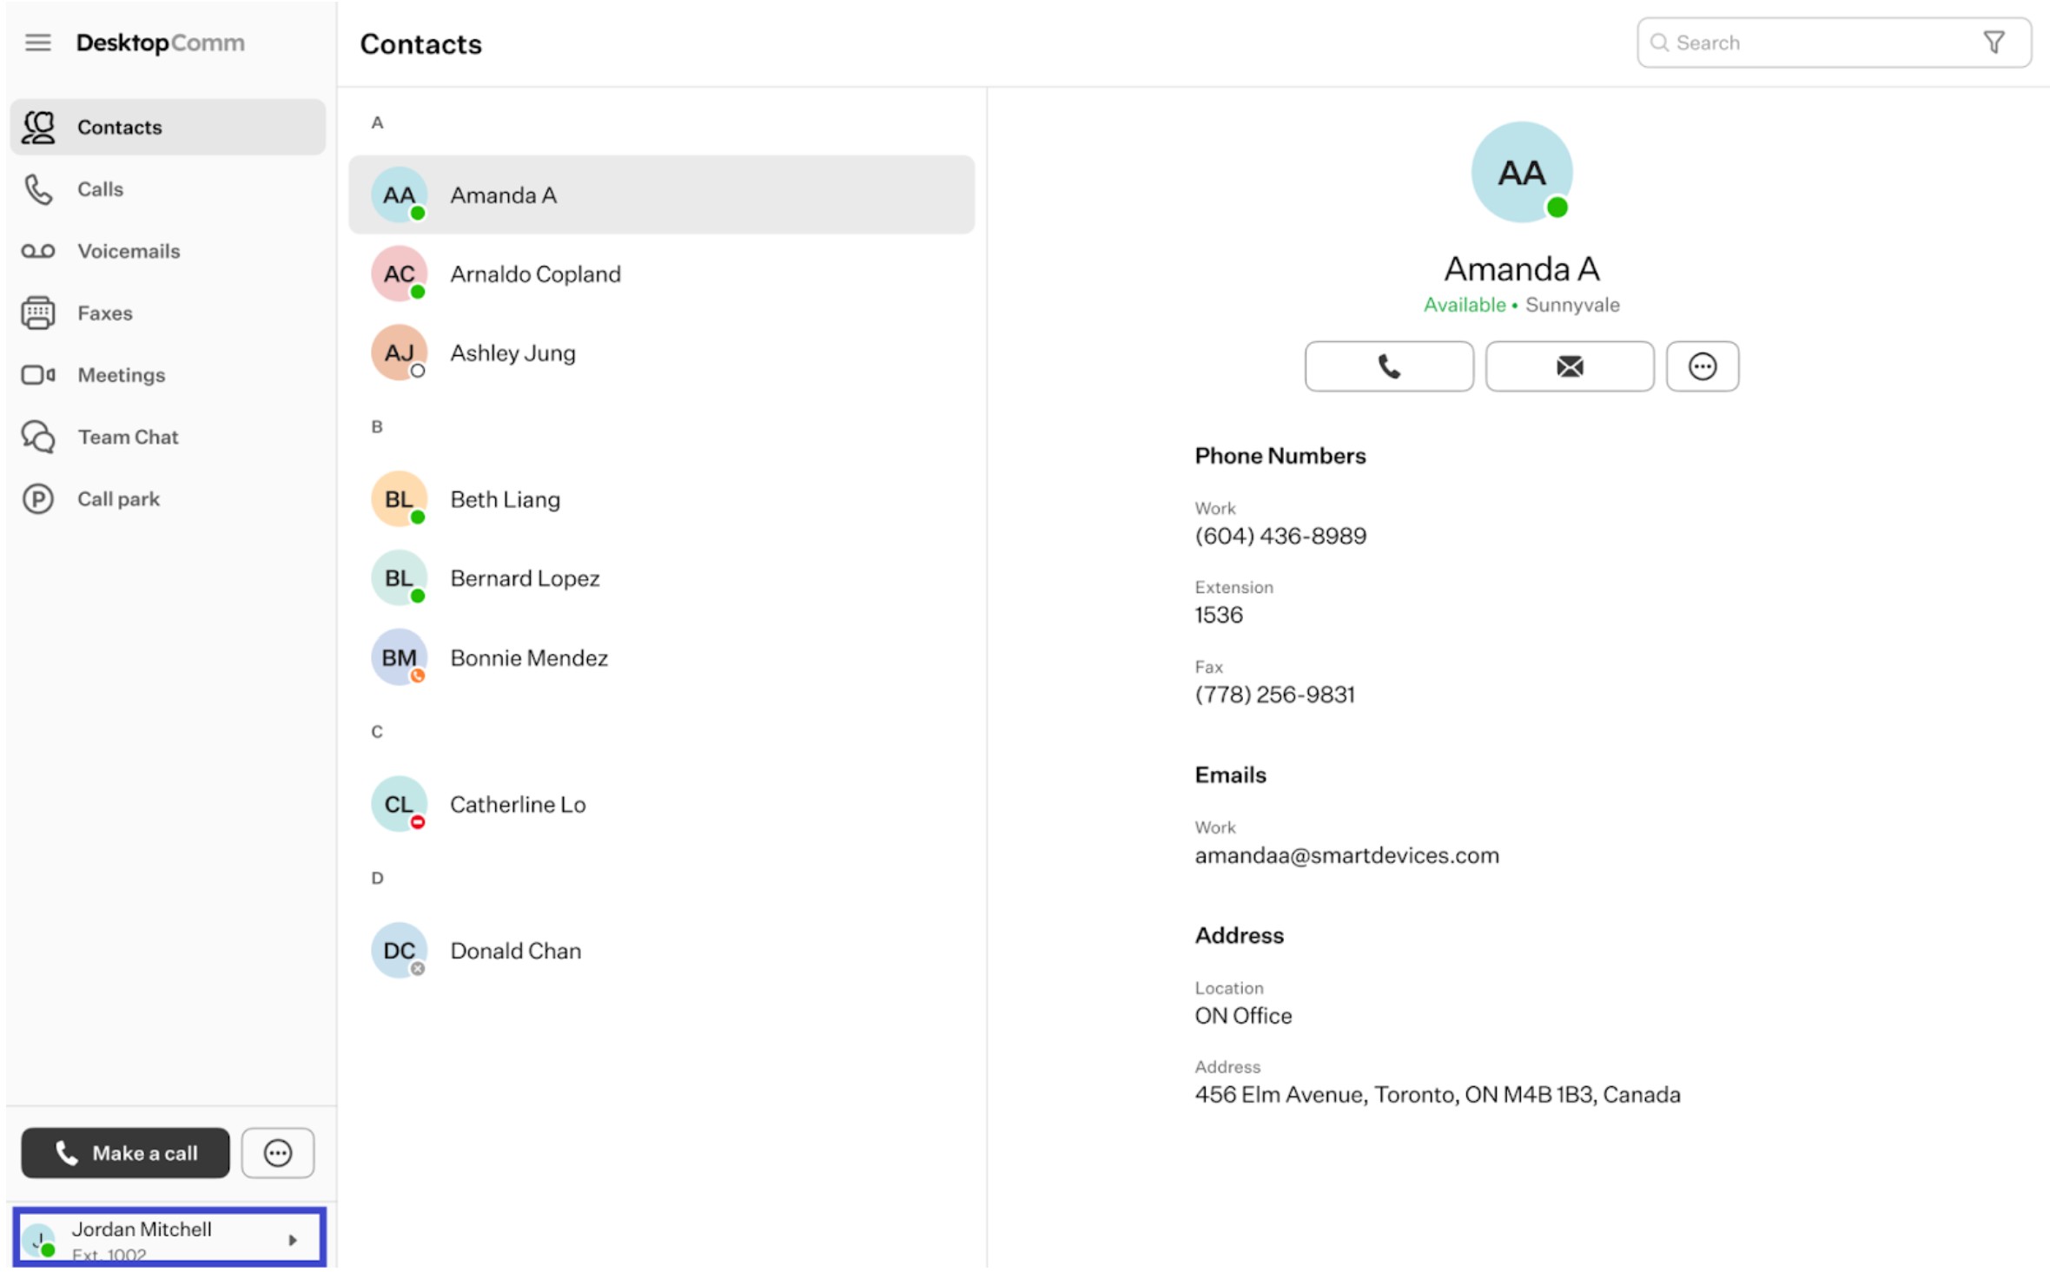Select Donald Chan contact

pos(662,951)
